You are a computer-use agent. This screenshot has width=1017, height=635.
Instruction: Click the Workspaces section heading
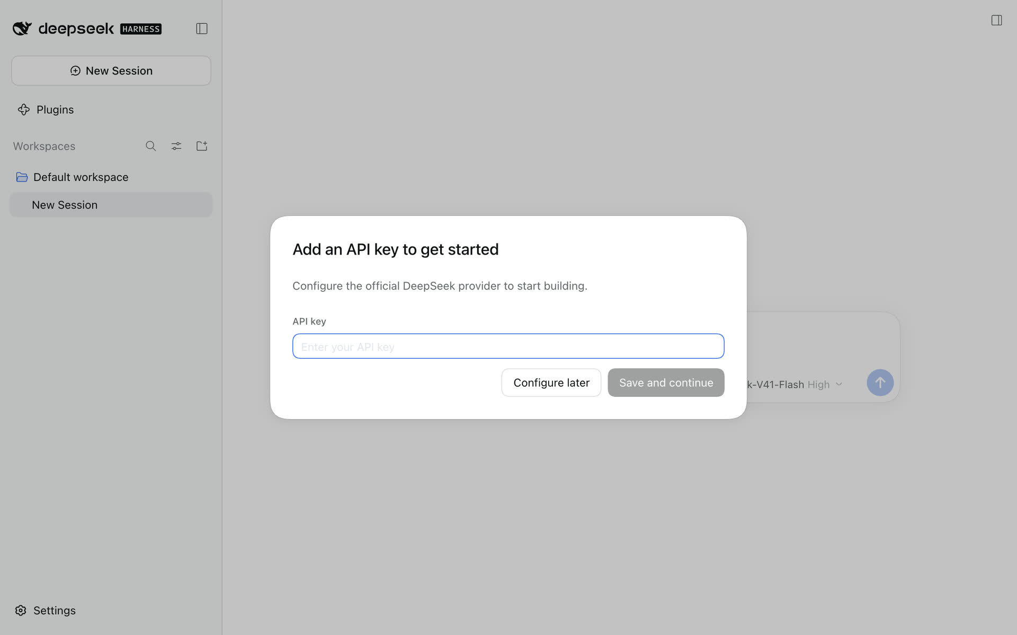(x=44, y=146)
